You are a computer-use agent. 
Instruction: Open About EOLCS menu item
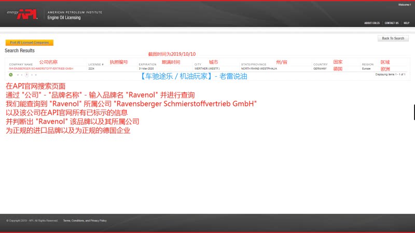[x=372, y=23]
